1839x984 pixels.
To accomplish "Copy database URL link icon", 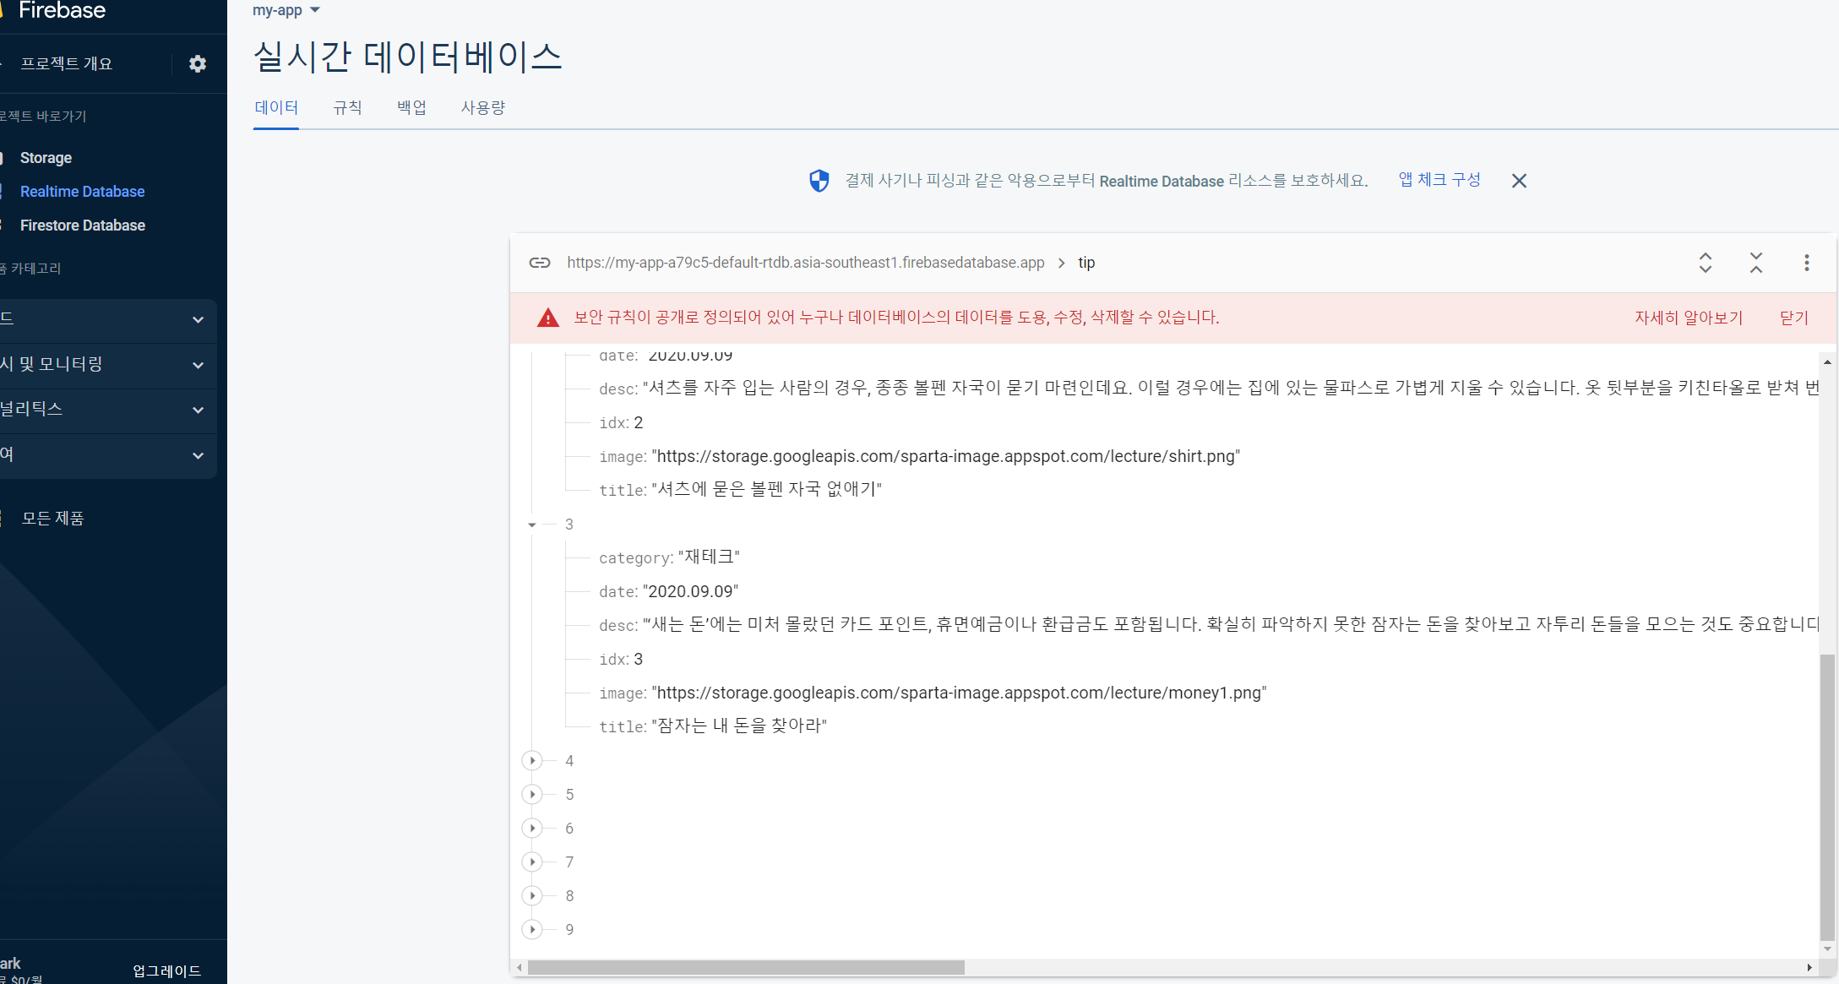I will coord(540,263).
